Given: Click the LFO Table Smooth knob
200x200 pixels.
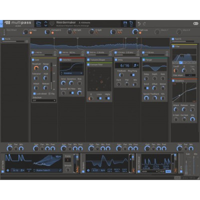Looking at the screenshot, I should [67, 170].
